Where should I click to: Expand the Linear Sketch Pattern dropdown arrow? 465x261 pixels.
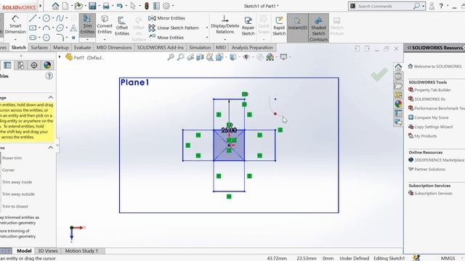(206, 28)
